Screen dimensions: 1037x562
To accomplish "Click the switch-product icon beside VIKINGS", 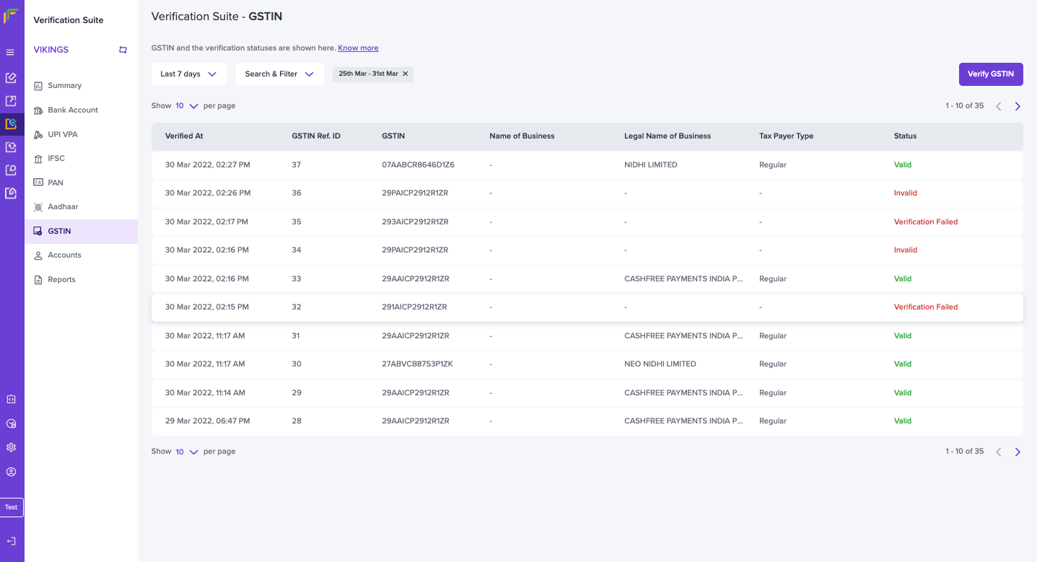I will pyautogui.click(x=123, y=50).
